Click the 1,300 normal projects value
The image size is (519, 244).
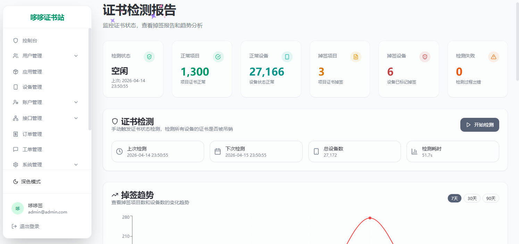195,72
